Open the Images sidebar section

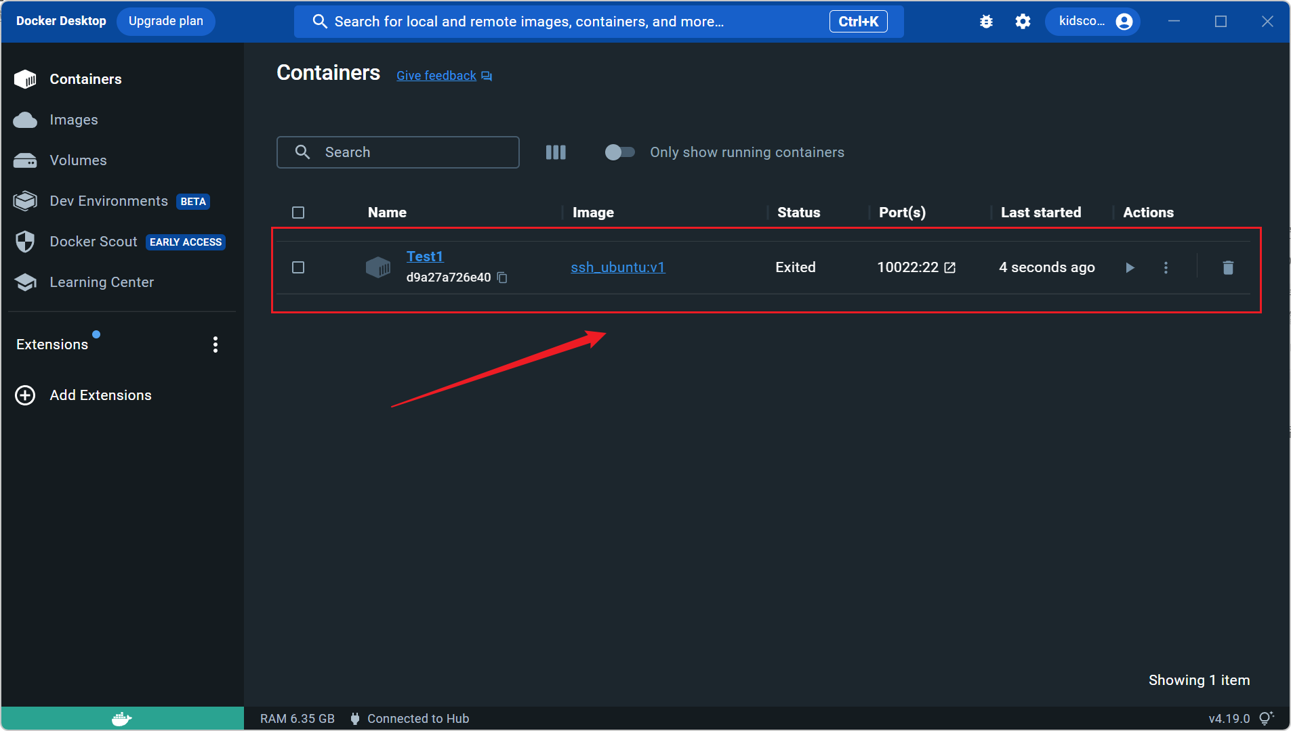coord(122,120)
